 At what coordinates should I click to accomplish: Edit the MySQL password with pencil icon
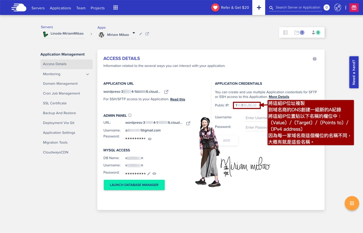click(149, 174)
